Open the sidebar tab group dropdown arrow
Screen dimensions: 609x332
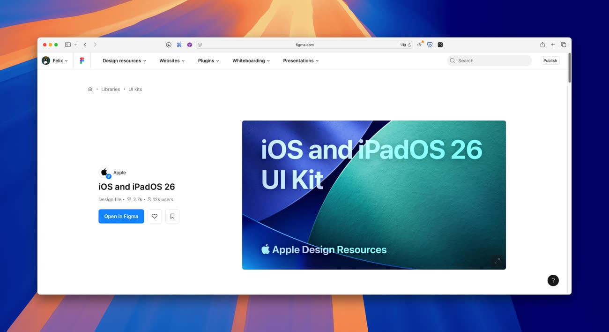pyautogui.click(x=75, y=45)
